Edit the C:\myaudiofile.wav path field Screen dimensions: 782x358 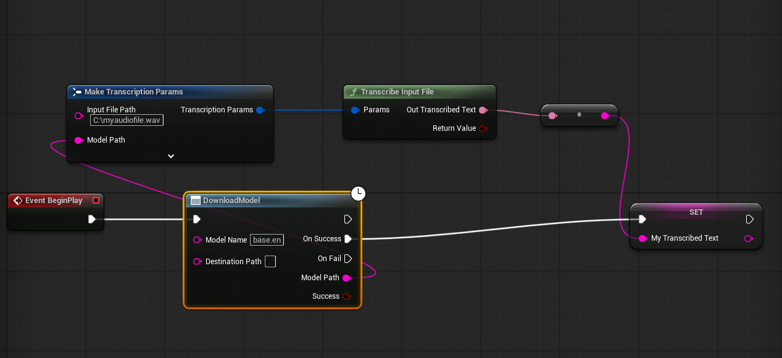point(127,120)
